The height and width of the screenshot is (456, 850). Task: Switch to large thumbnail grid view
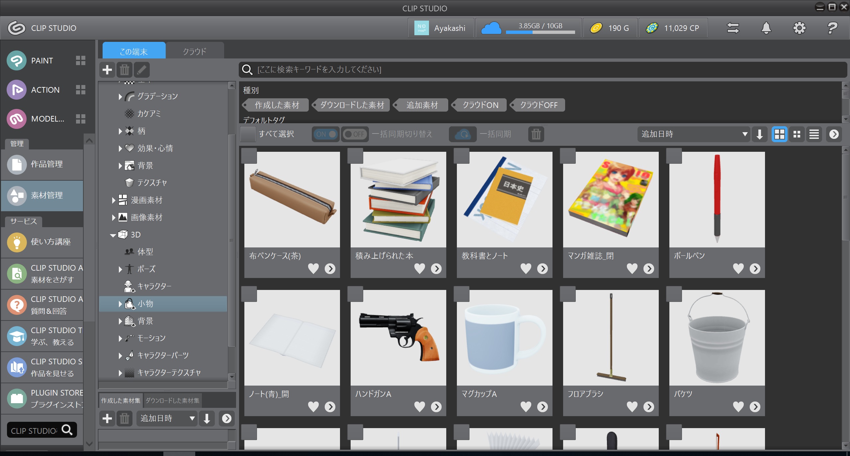coord(779,134)
